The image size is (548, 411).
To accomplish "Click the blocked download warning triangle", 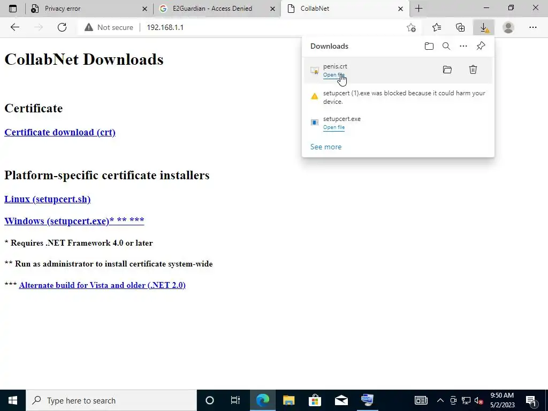I will coord(315,96).
